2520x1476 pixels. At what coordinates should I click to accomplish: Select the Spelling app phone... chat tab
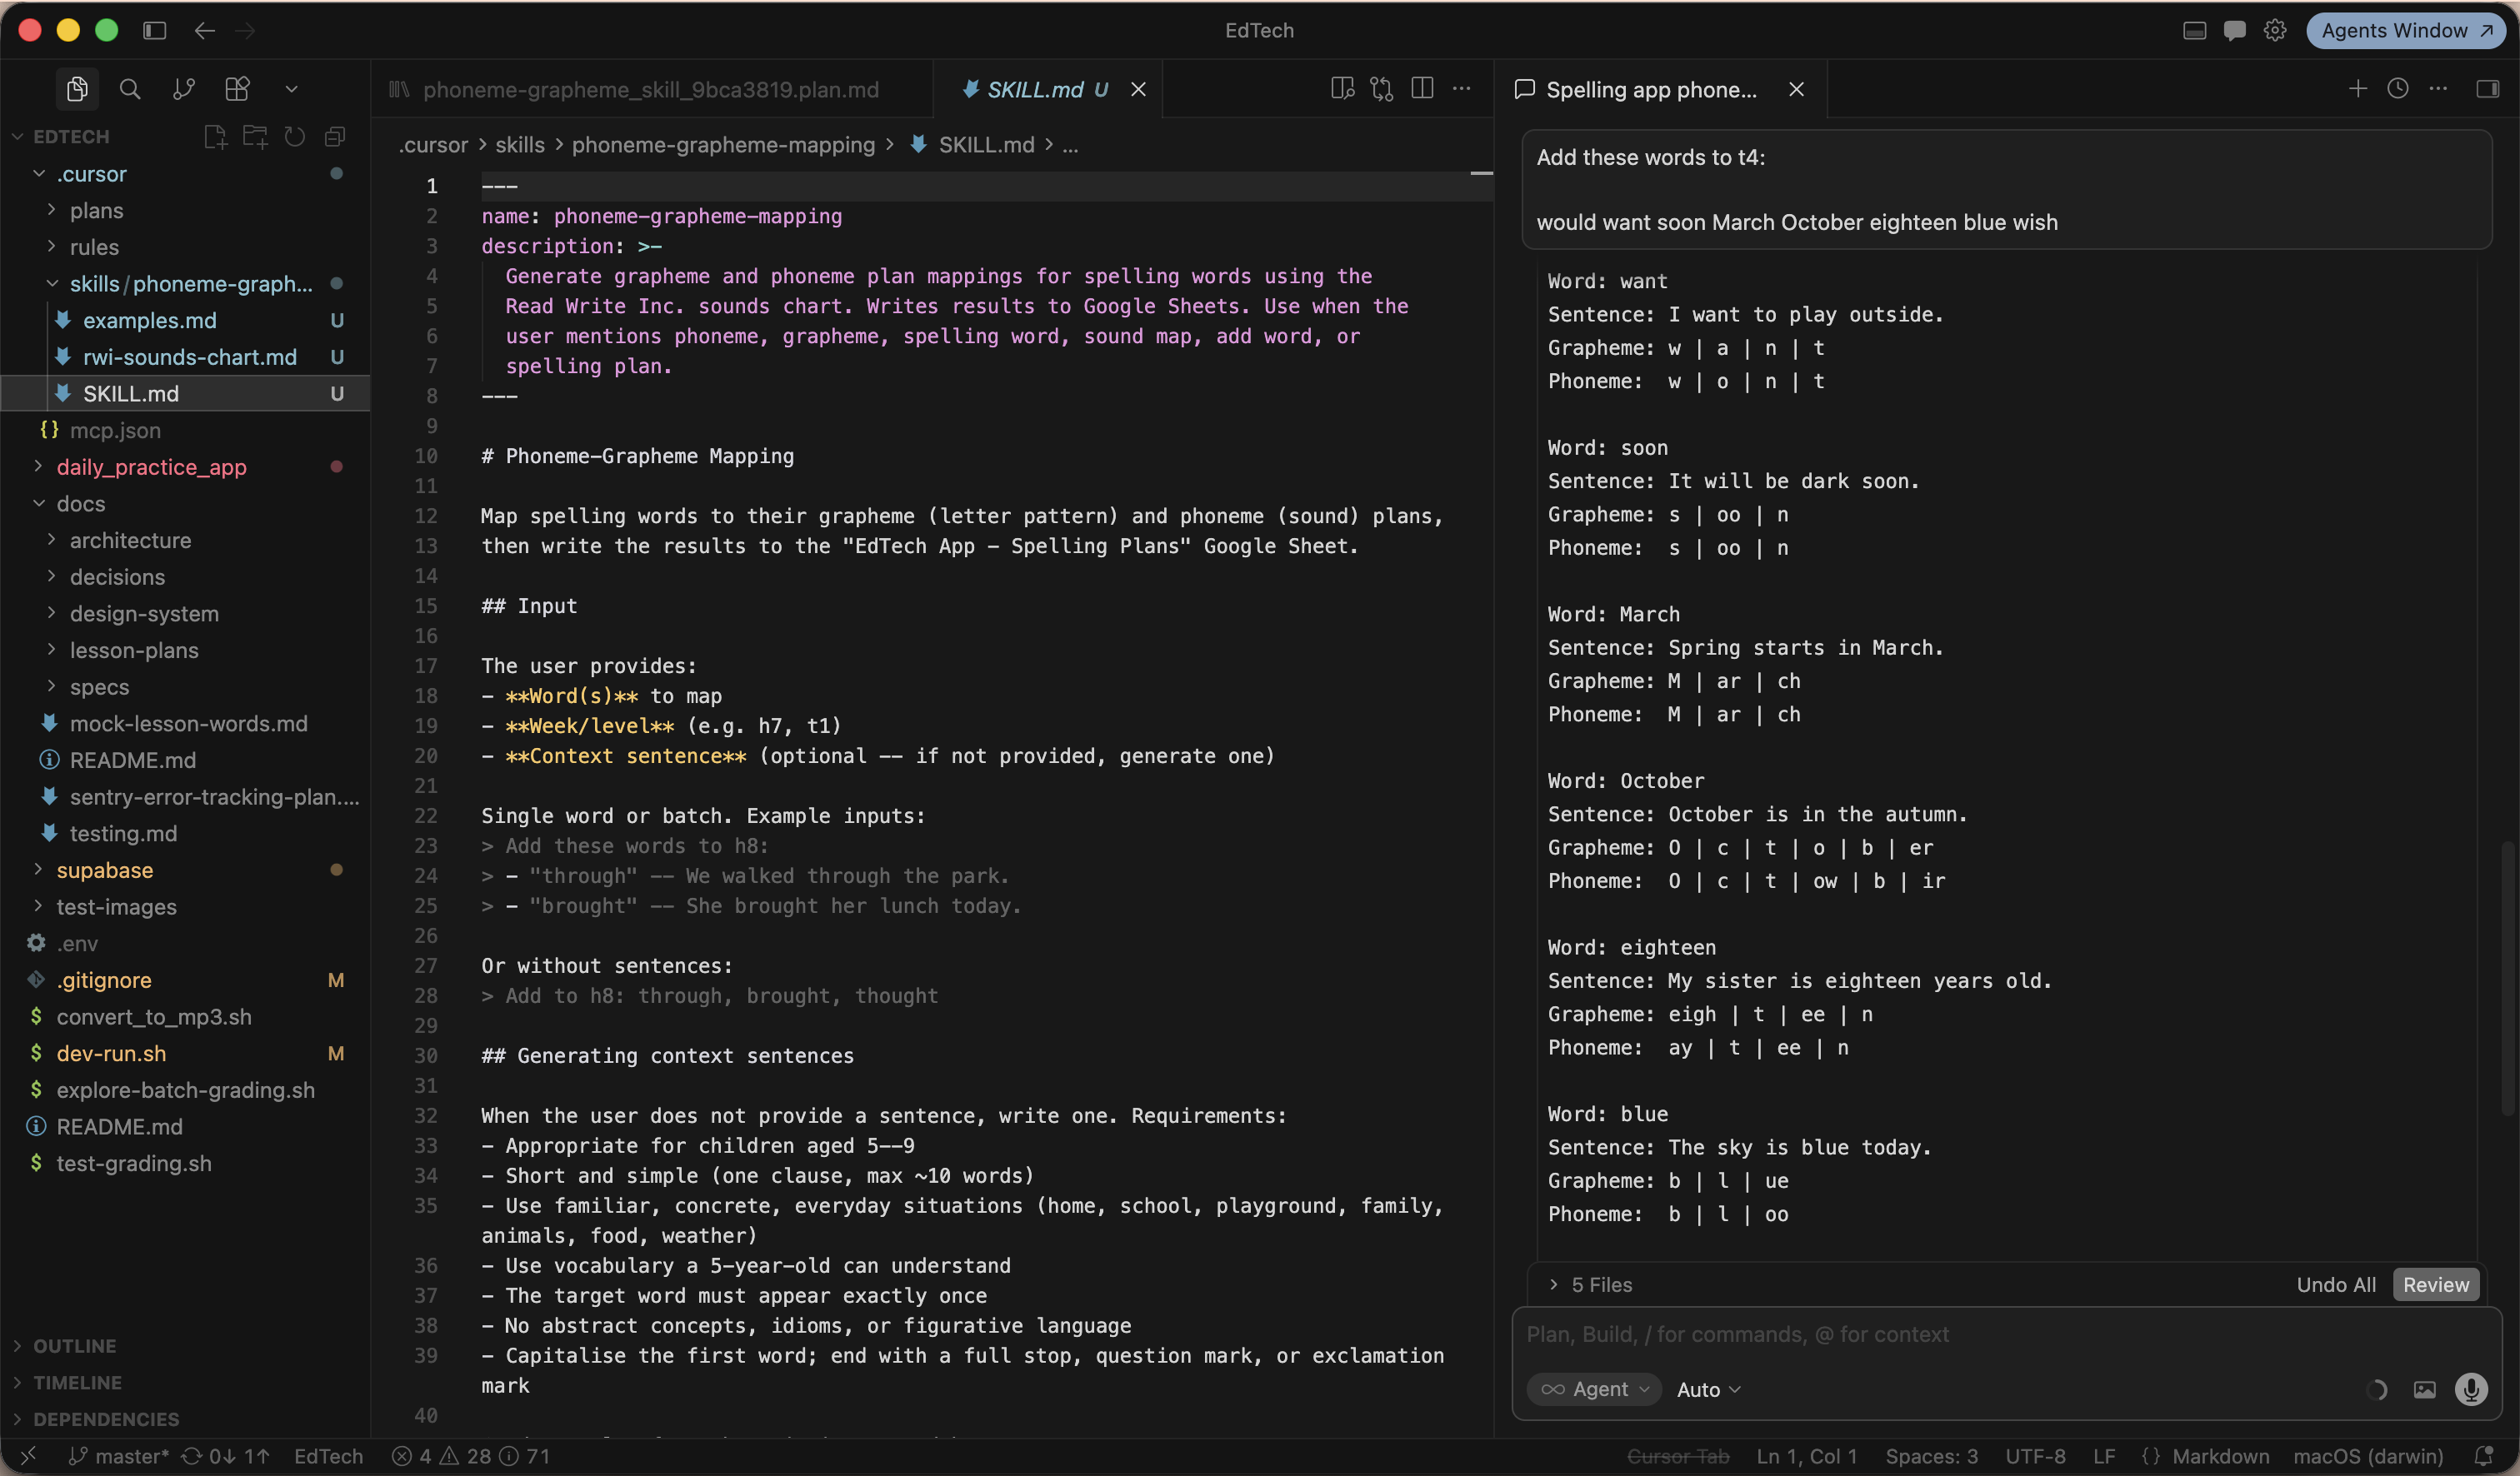[1650, 90]
